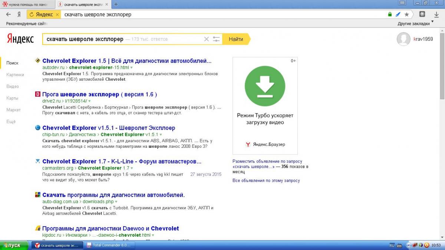
Task: Open the 'Другие закладки' bookmarks dropdown
Action: (416, 23)
